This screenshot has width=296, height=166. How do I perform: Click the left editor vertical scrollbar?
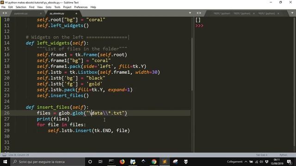click(192, 64)
